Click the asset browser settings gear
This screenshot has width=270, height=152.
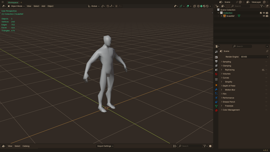210,146
